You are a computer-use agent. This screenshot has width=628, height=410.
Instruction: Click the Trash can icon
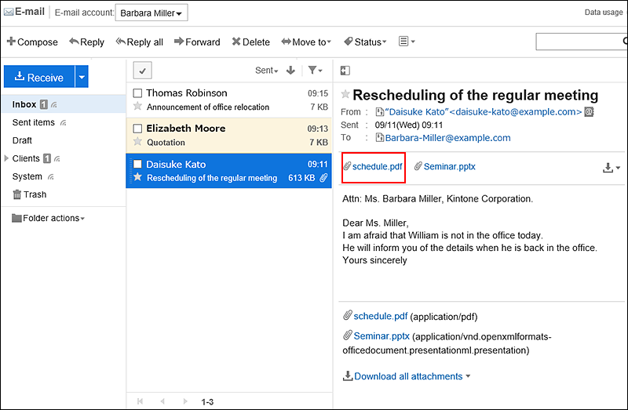pyautogui.click(x=16, y=194)
